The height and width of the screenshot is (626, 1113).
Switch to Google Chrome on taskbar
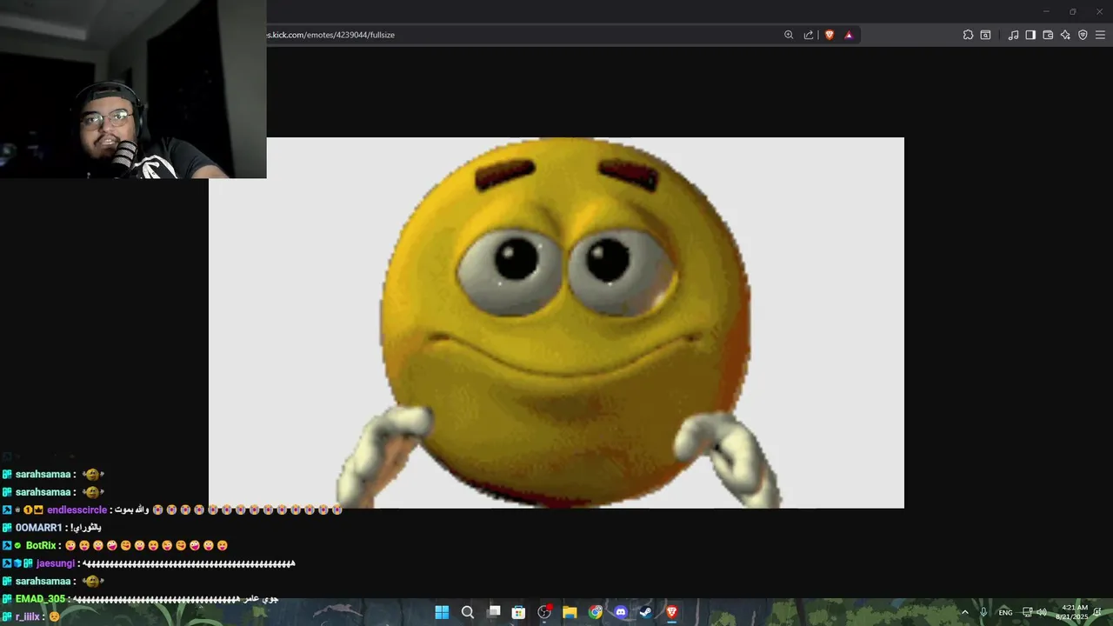point(596,612)
